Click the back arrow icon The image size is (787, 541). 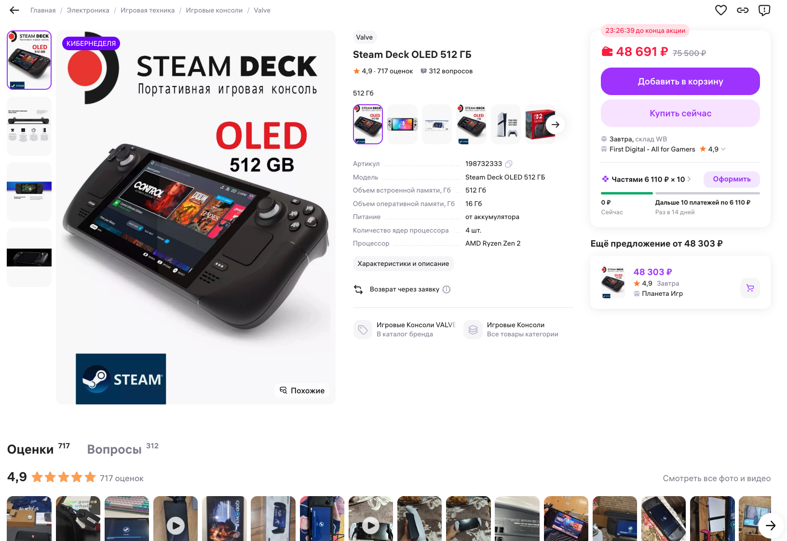pos(14,10)
